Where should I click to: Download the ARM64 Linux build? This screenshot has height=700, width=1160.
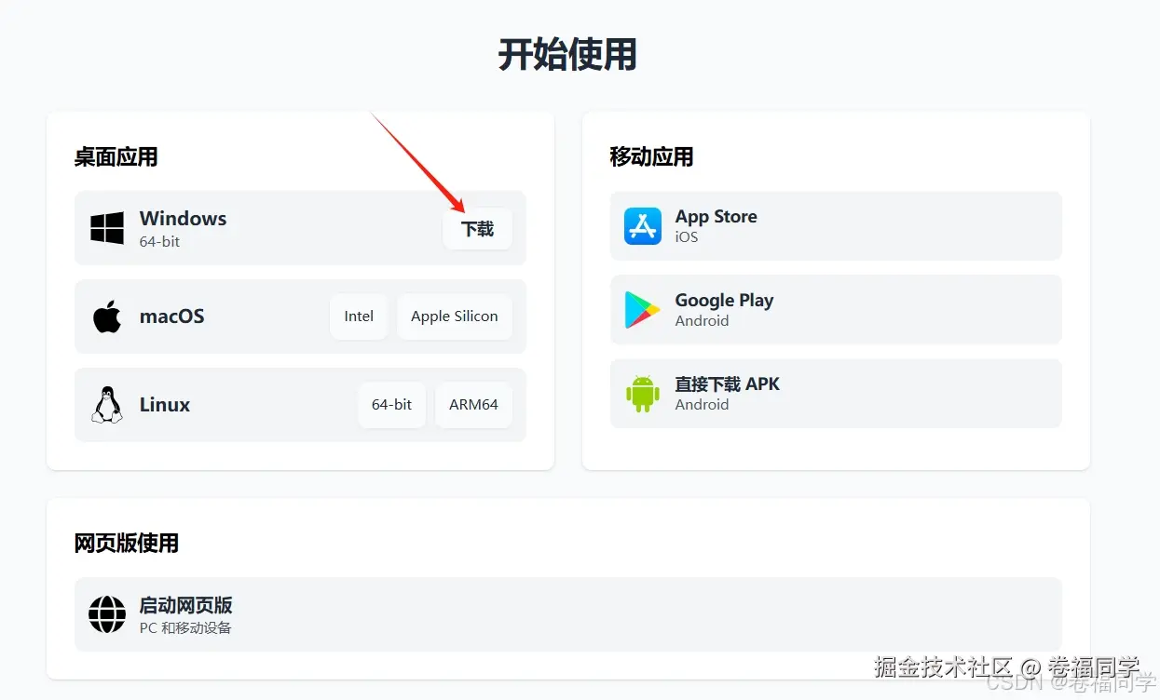(473, 404)
